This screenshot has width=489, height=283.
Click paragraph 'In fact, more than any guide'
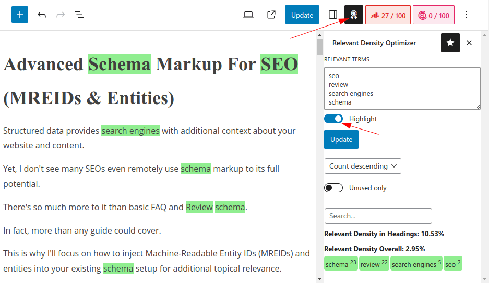82,230
